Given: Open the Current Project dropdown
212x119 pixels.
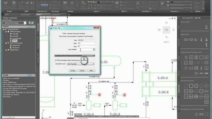Looking at the screenshot, I should 25,23.
